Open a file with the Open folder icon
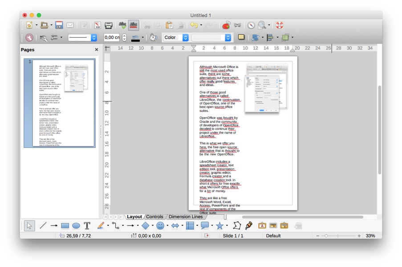Viewport: 402px width, 267px height. click(x=44, y=25)
